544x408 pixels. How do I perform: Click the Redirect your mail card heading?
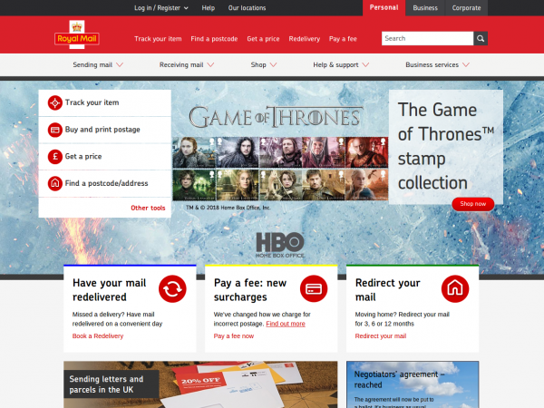(387, 290)
